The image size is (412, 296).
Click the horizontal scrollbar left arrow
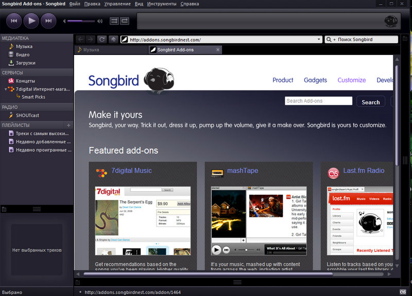pyautogui.click(x=78, y=274)
